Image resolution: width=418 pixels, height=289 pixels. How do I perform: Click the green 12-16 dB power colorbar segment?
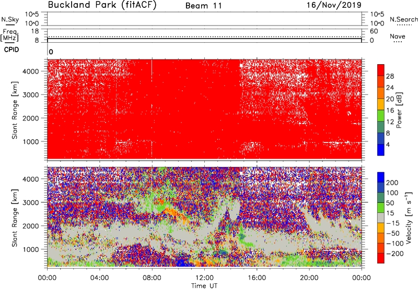[x=381, y=115]
